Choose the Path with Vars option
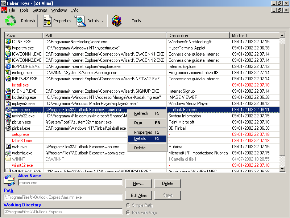290x218 pixels. (x=128, y=213)
